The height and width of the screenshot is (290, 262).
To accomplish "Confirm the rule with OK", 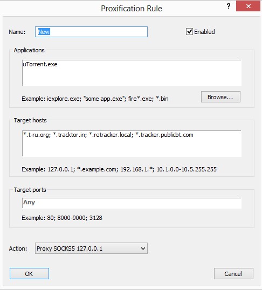I will [x=29, y=273].
